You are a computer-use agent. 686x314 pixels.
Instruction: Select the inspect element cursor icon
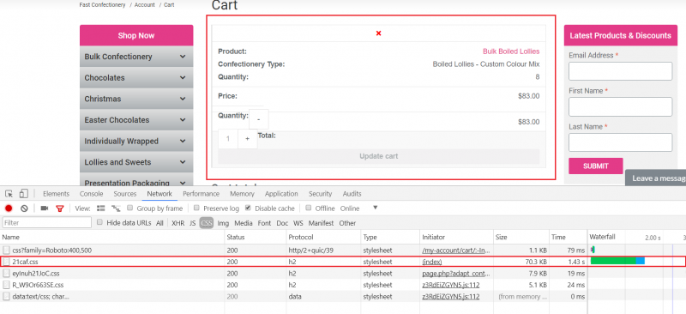(x=9, y=194)
